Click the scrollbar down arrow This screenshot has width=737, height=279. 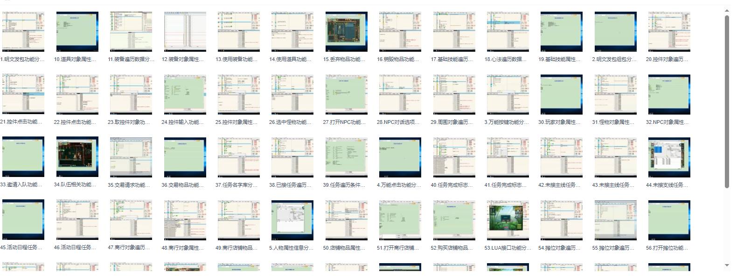727,265
